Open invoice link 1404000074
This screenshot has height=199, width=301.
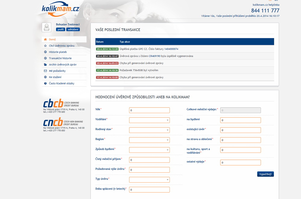coord(171,49)
